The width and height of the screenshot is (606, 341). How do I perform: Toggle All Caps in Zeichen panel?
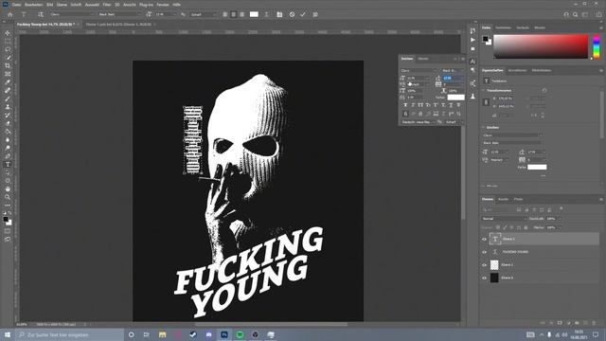[x=420, y=105]
